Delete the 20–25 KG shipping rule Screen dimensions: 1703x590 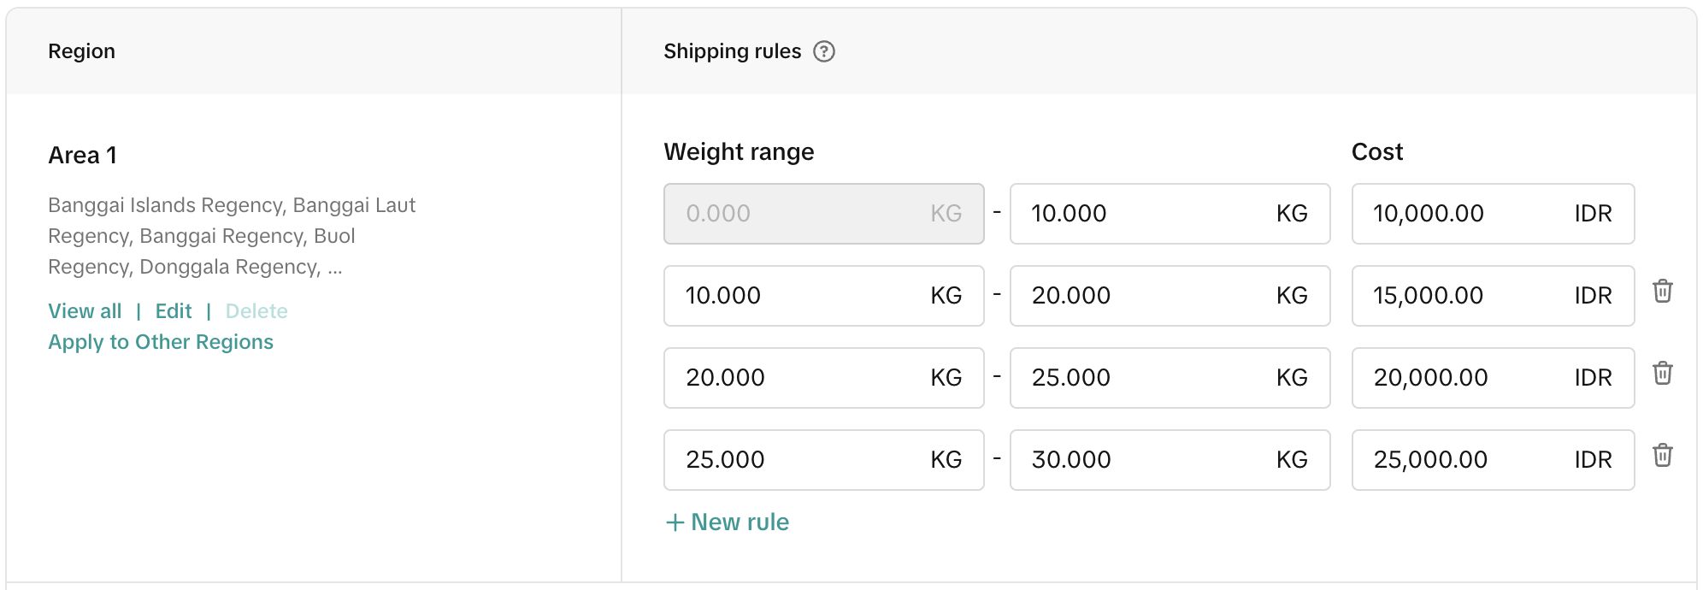1662,374
